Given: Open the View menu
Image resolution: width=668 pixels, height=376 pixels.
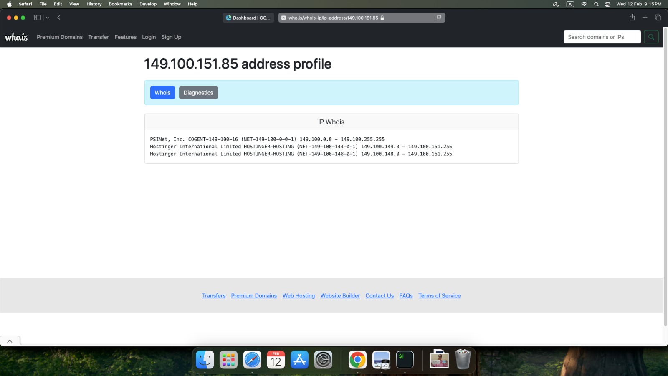Looking at the screenshot, I should (74, 4).
